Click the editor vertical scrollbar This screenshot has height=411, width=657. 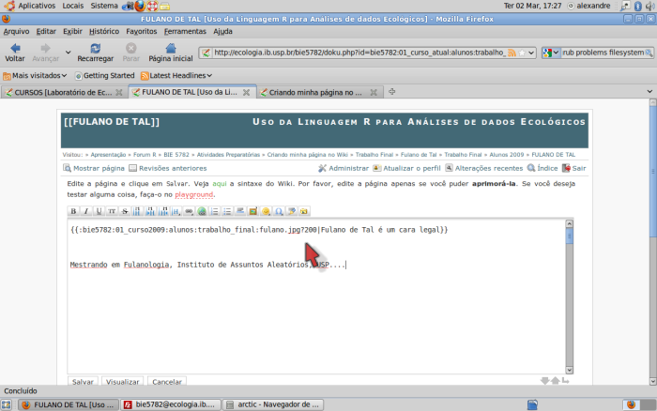568,300
